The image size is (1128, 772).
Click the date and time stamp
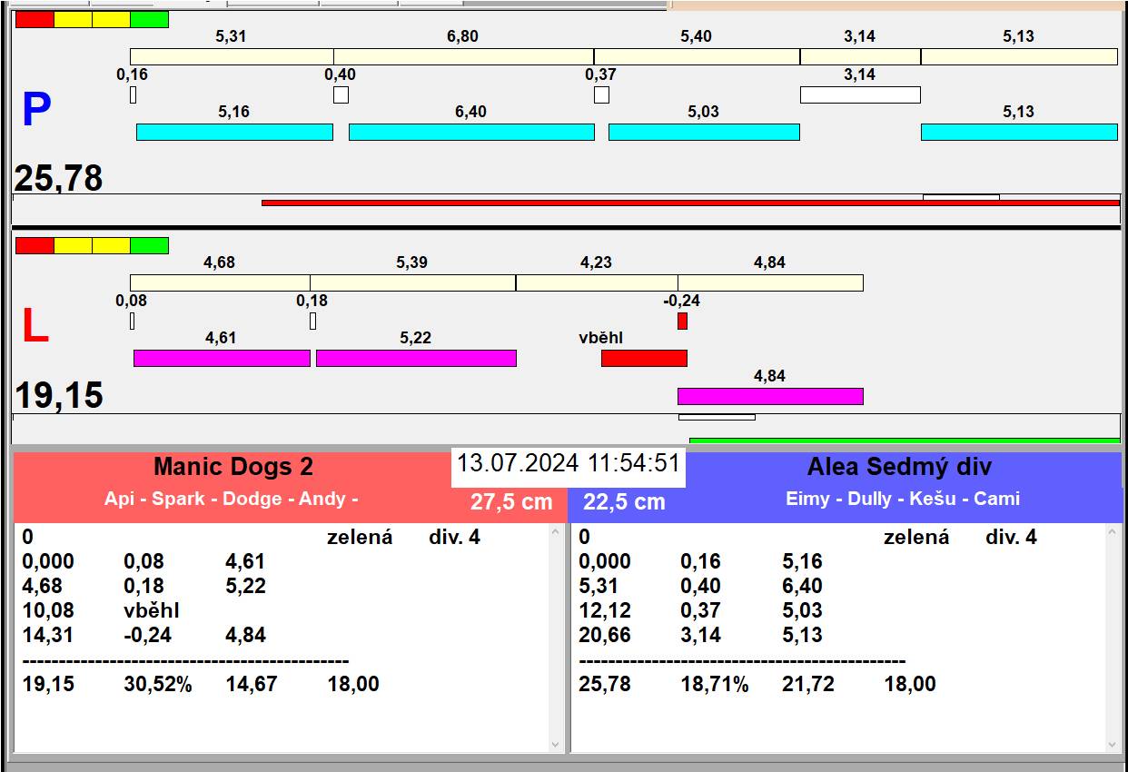(x=568, y=463)
